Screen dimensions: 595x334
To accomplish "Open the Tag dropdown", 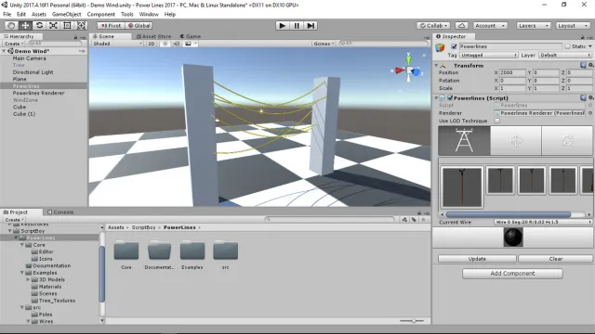I will [488, 55].
